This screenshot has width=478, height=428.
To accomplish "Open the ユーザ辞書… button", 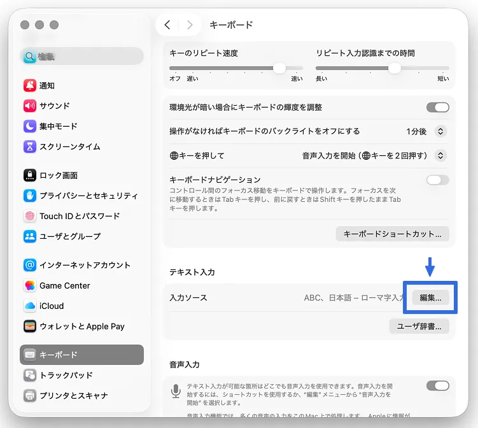I will (419, 327).
